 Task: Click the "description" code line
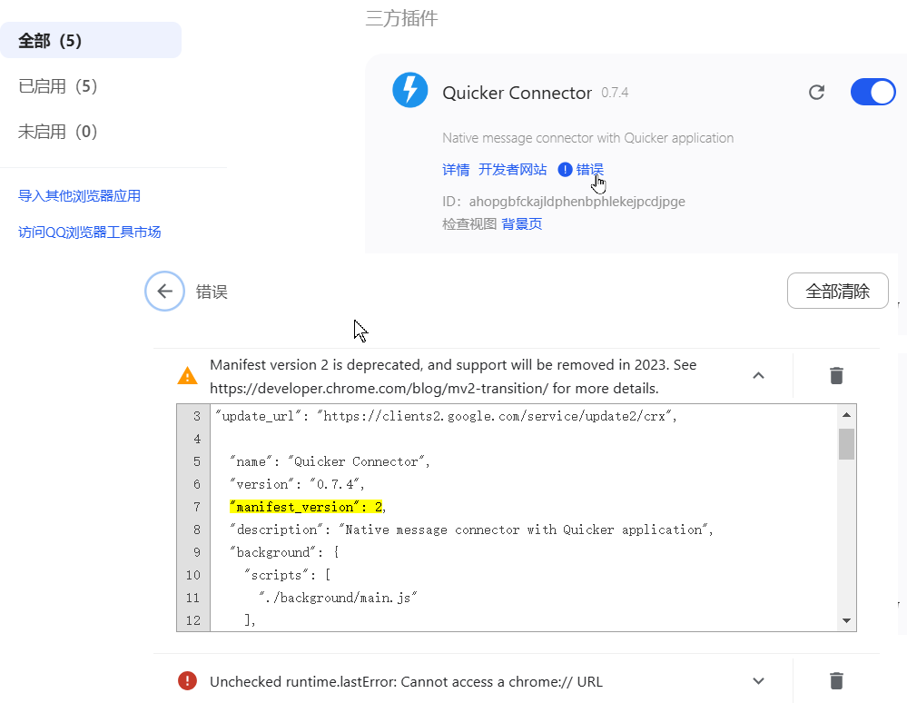pyautogui.click(x=471, y=530)
